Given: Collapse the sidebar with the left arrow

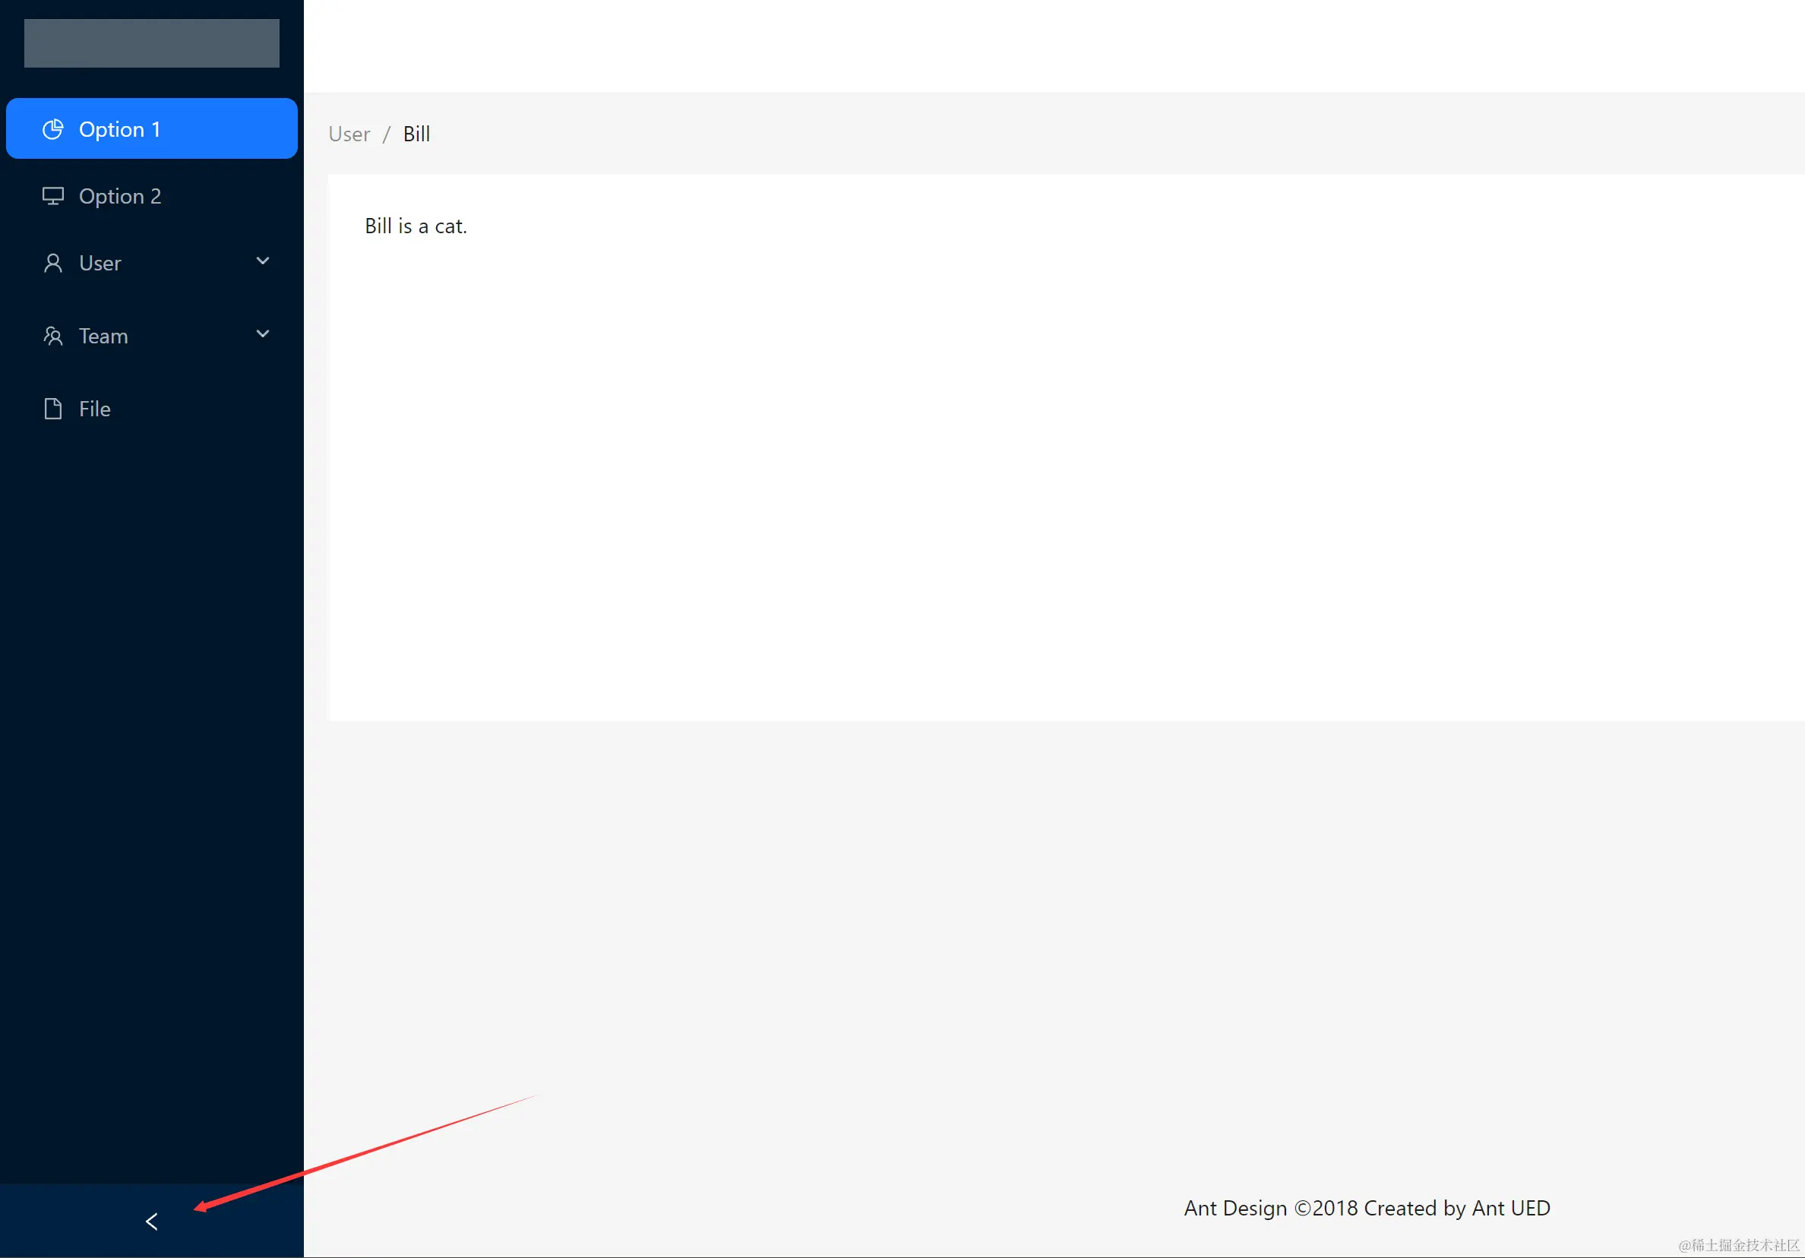Looking at the screenshot, I should pos(152,1221).
